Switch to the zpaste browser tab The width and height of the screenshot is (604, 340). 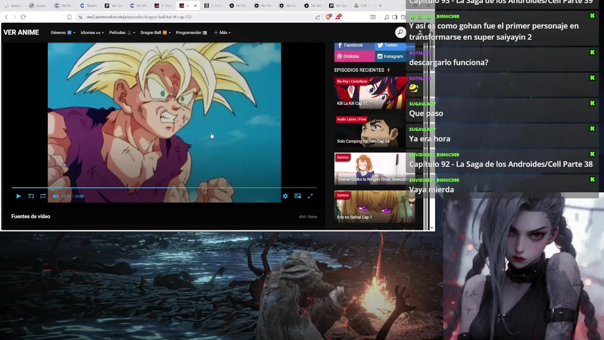click(x=38, y=6)
